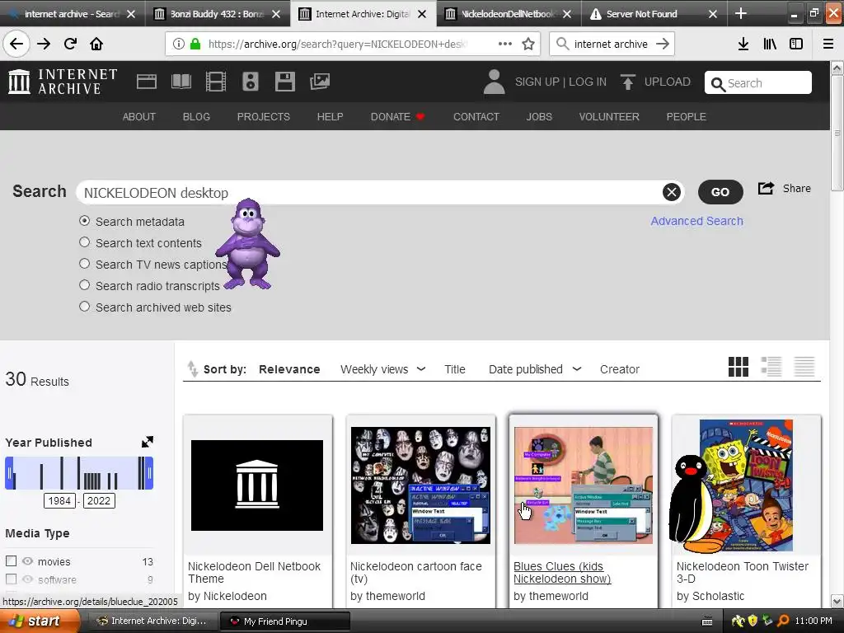Open the Library icon in the toolbar

[770, 44]
